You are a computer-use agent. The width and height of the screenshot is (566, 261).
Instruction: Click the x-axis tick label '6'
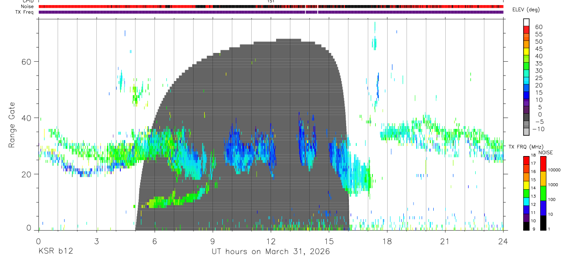click(x=154, y=242)
